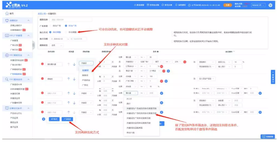280x142 pixels.
Task: Delete the first rule row with red minus
Action: tap(42, 64)
